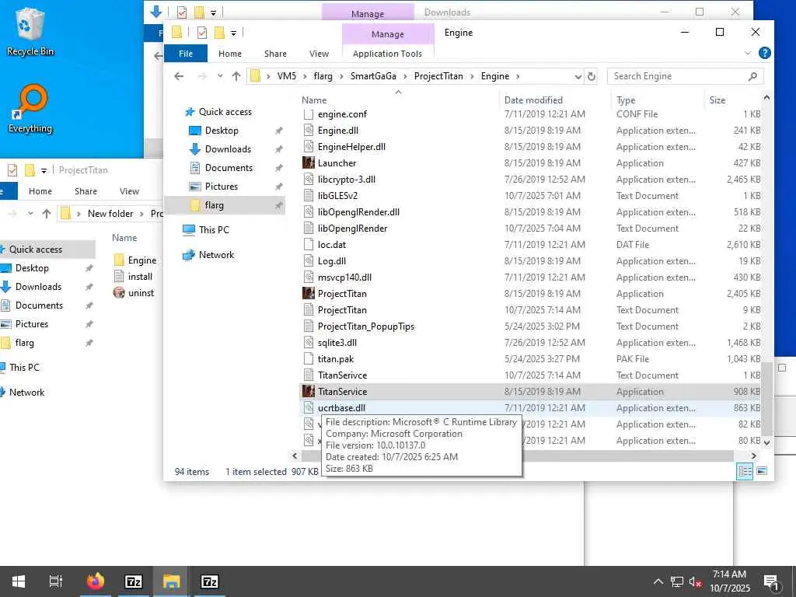The image size is (796, 597).
Task: Open Customize Quick Access Toolbar dropdown in Engine
Action: click(x=233, y=33)
